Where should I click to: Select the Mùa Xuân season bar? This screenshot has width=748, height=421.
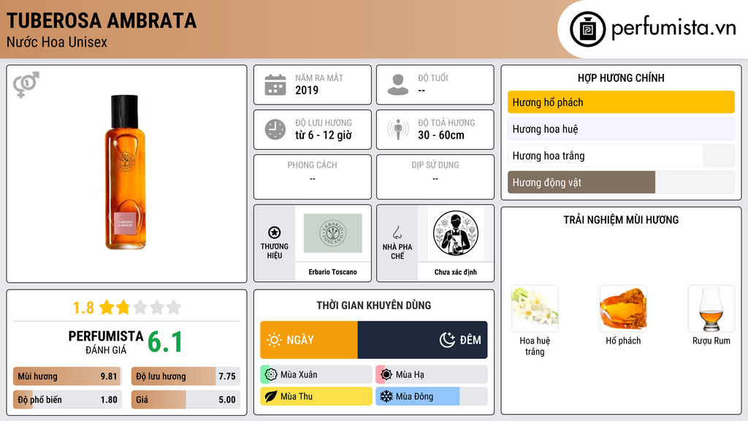[316, 375]
